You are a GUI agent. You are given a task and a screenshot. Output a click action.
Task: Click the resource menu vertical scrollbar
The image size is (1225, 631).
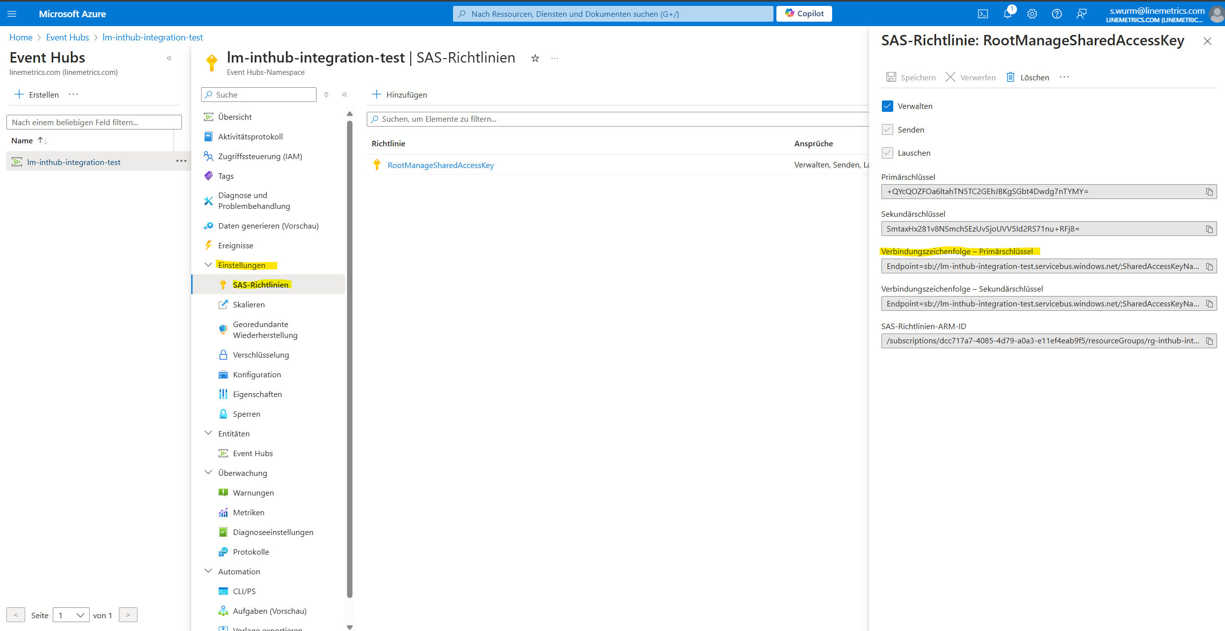350,360
